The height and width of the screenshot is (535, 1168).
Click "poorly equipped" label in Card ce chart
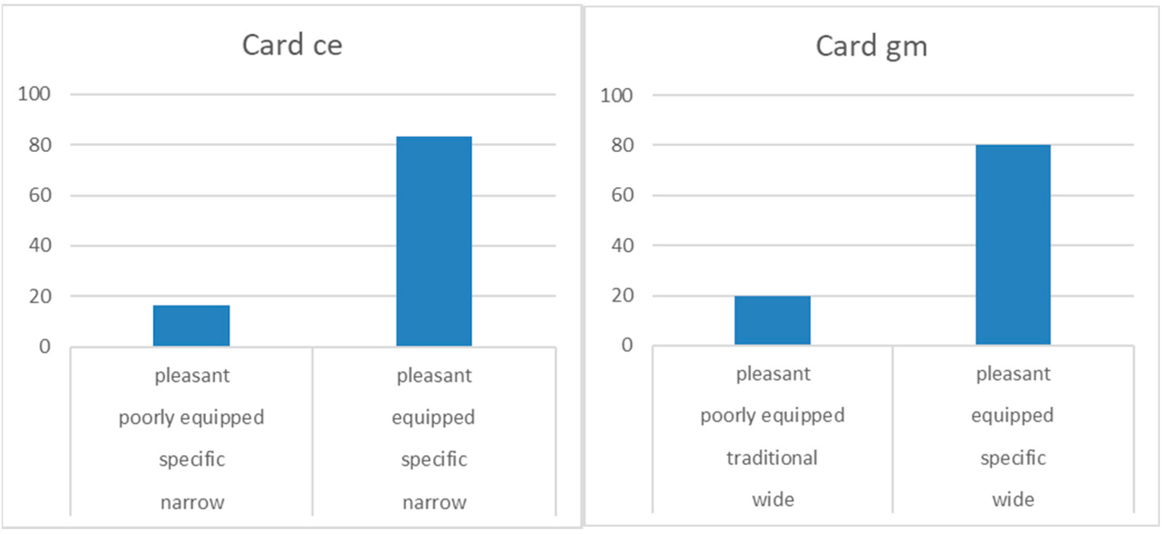(191, 417)
